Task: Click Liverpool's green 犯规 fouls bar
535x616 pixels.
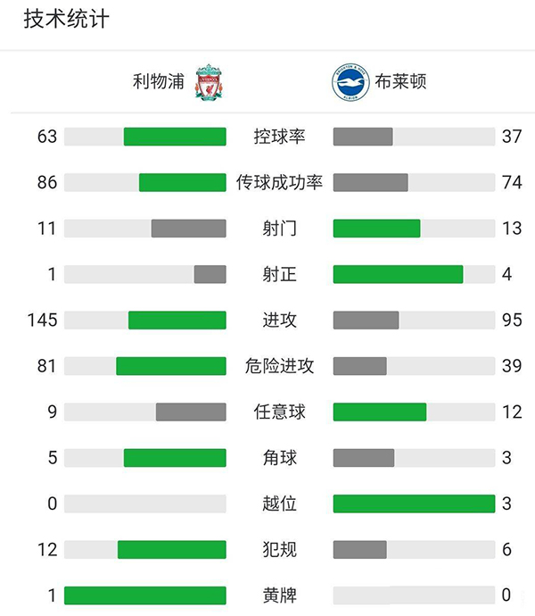Action: [x=172, y=549]
